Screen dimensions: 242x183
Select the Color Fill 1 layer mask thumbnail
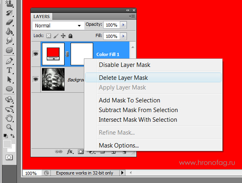pos(82,54)
